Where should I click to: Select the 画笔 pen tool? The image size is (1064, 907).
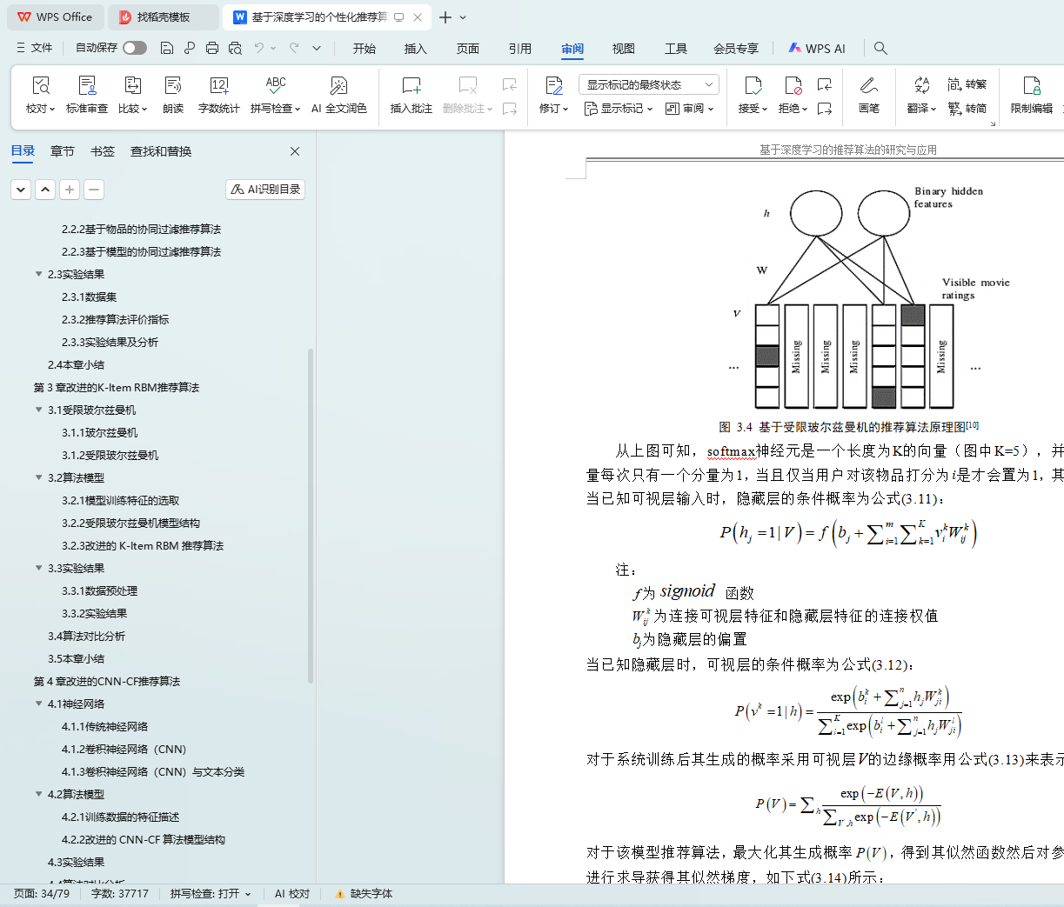click(868, 86)
